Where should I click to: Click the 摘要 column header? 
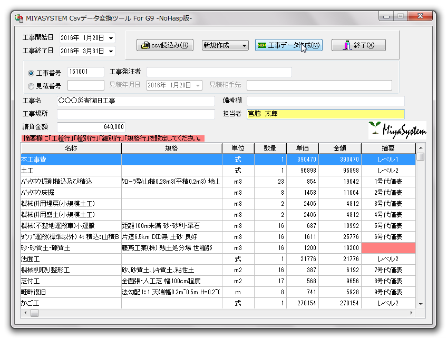click(388, 148)
